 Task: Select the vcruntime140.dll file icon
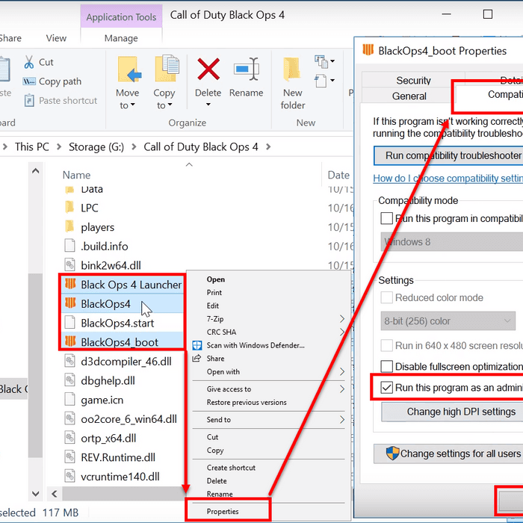click(x=69, y=476)
